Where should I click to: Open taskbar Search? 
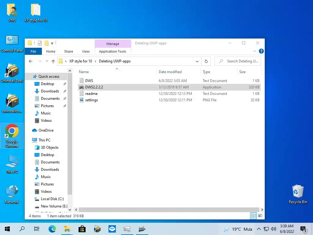22,229
